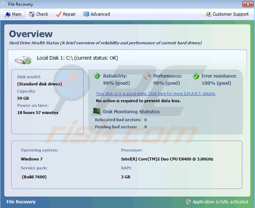
Task: Open the S.M.A.R.T. details link
Action: pyautogui.click(x=156, y=94)
